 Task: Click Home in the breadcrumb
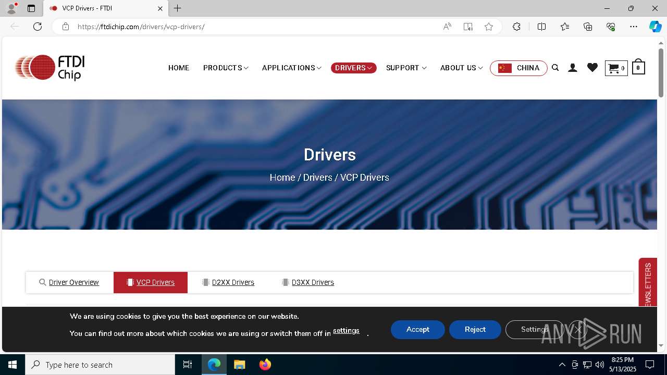tap(282, 177)
